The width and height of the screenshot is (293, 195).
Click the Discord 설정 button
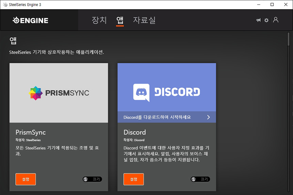(134, 179)
